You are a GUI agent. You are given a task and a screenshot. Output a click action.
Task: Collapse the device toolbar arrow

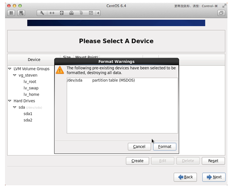98,13
